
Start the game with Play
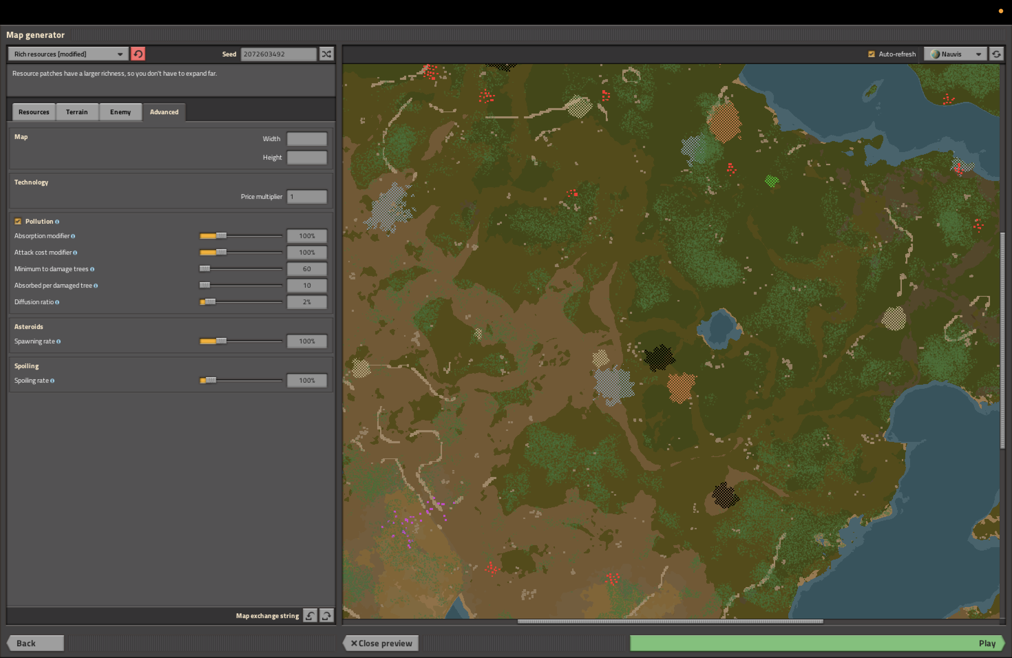(x=817, y=643)
